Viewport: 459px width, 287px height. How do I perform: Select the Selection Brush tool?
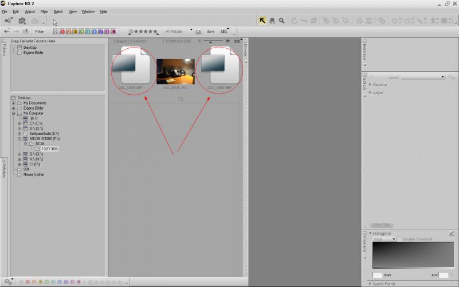422,21
